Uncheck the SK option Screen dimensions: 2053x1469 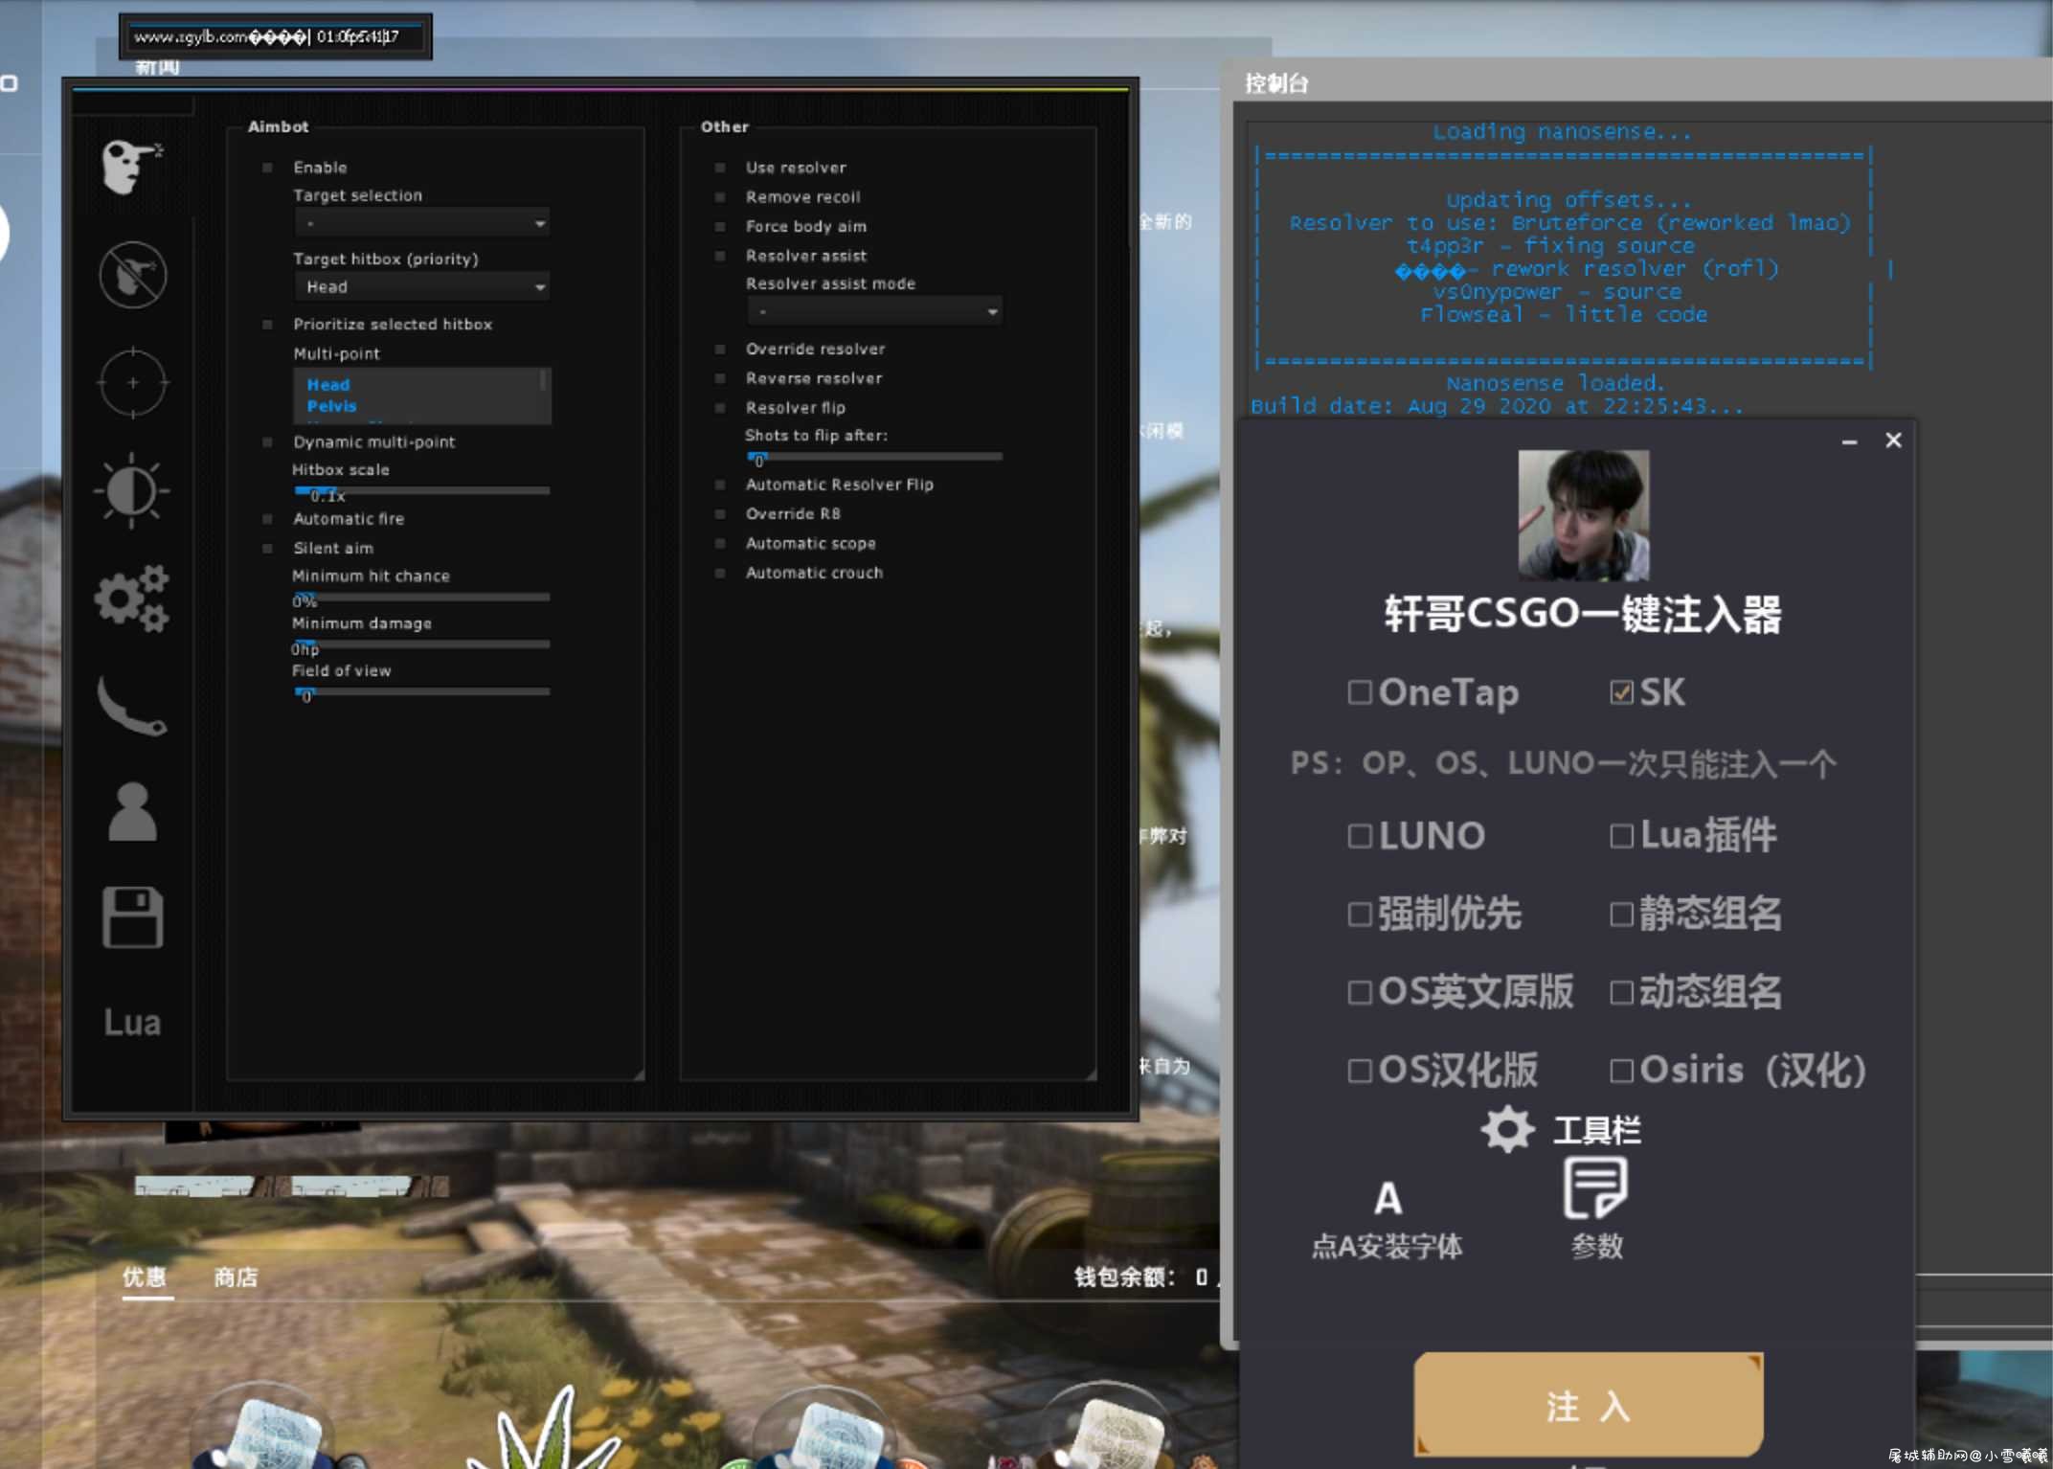[1621, 692]
